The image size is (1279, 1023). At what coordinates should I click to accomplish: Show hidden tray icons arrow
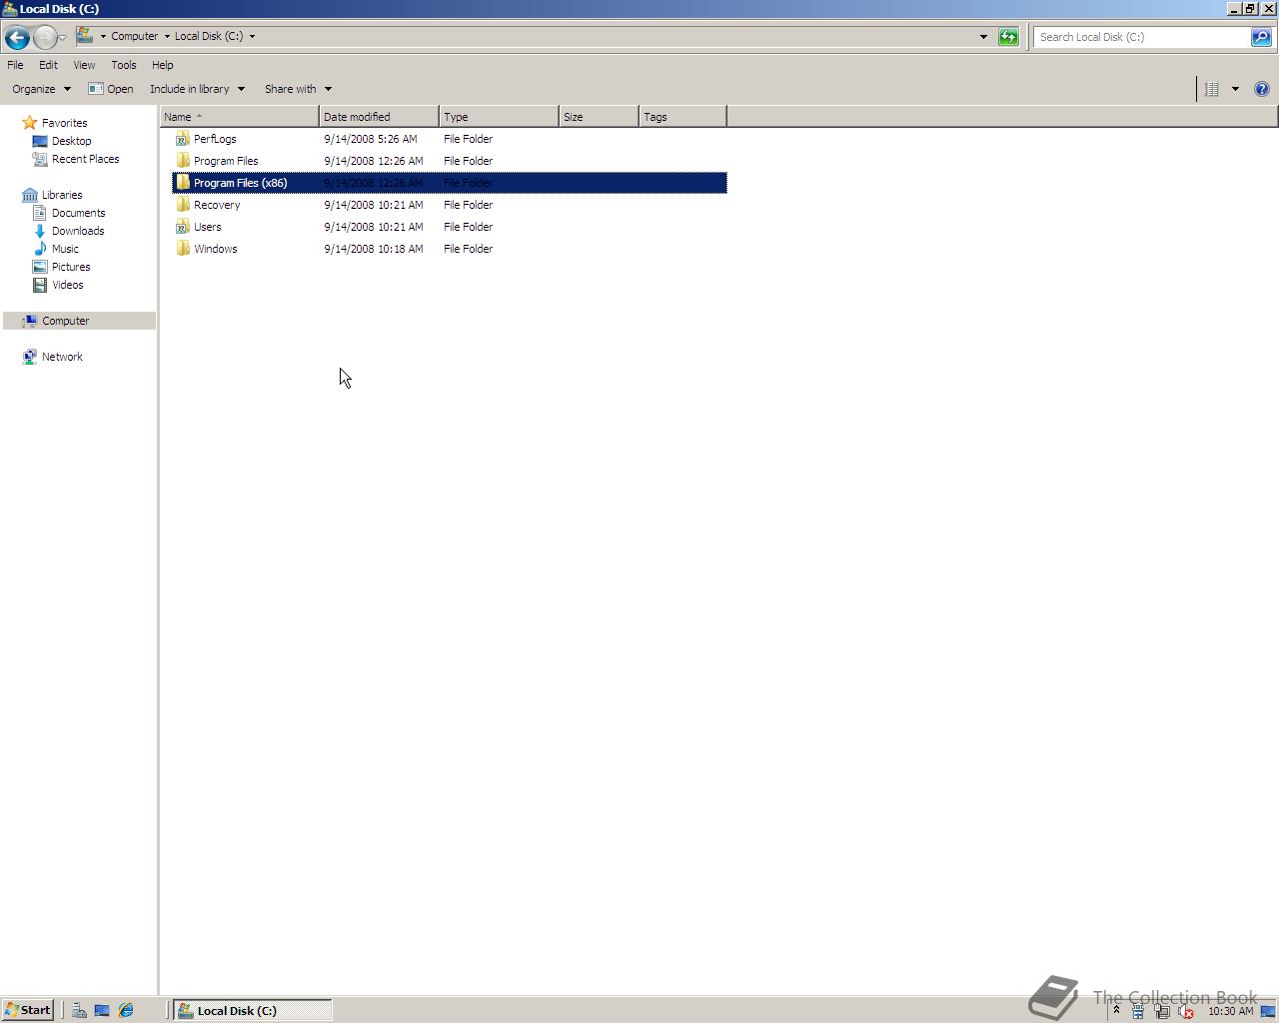pyautogui.click(x=1116, y=1011)
